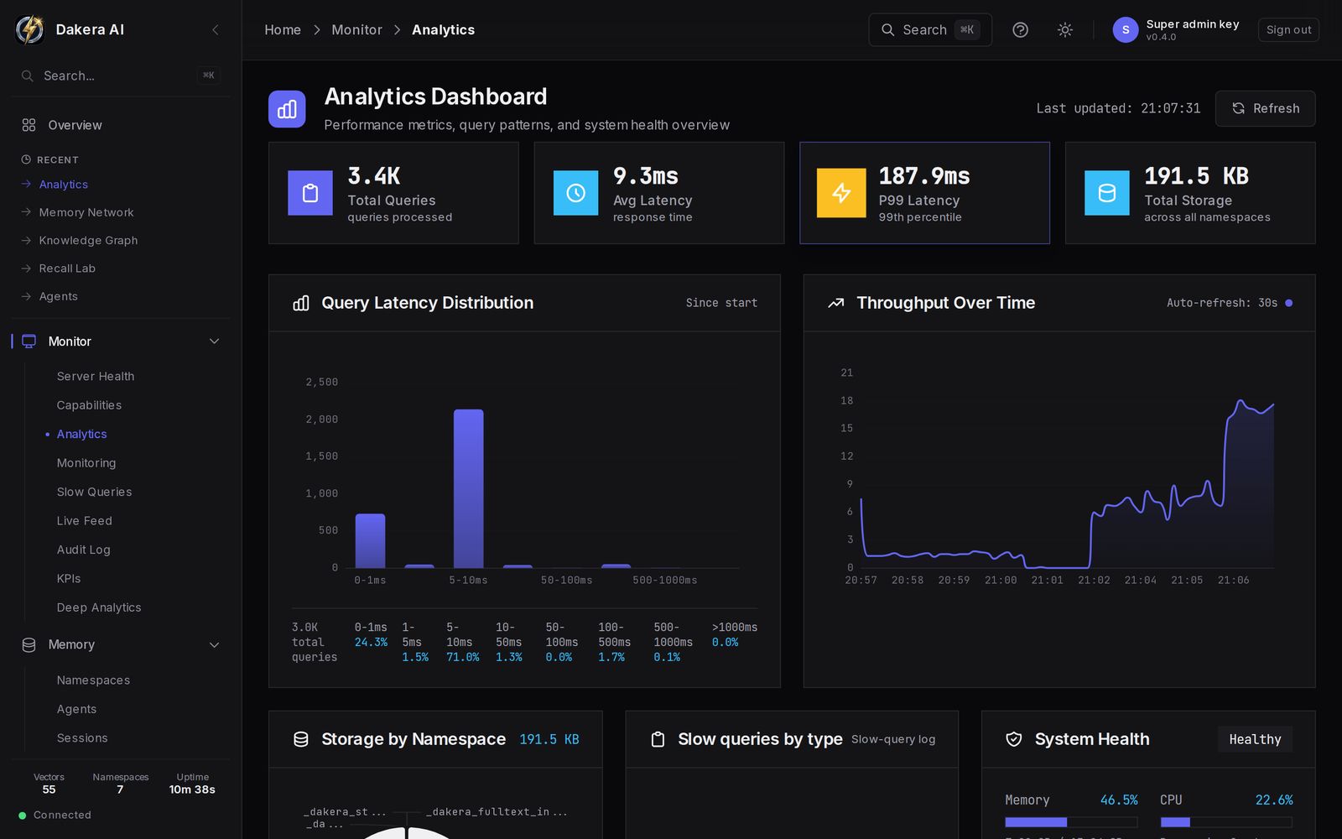Open Deep Analytics page
The image size is (1342, 839).
tap(99, 608)
